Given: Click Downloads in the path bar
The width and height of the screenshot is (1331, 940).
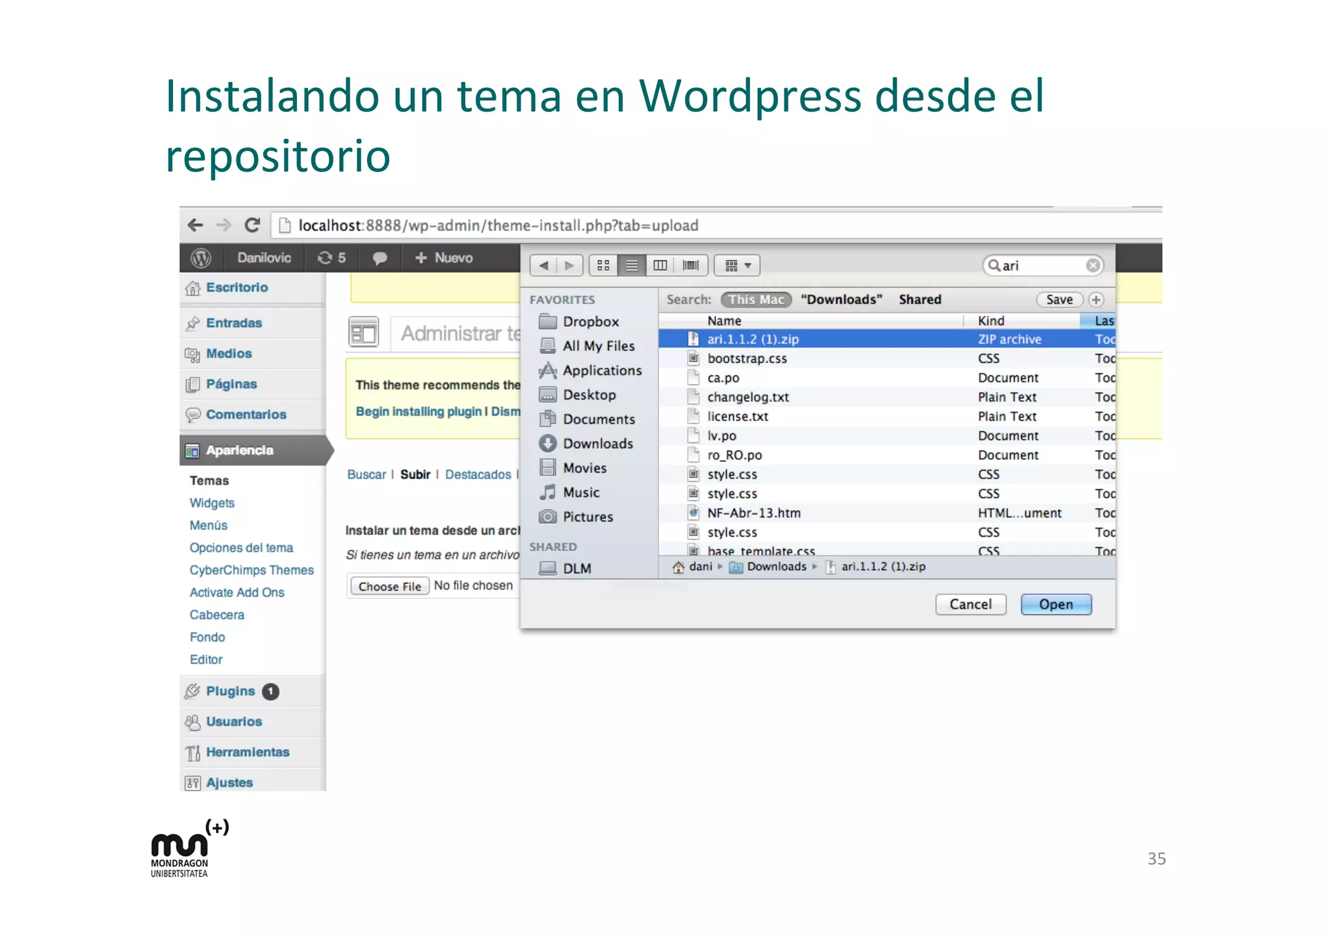Looking at the screenshot, I should (768, 566).
